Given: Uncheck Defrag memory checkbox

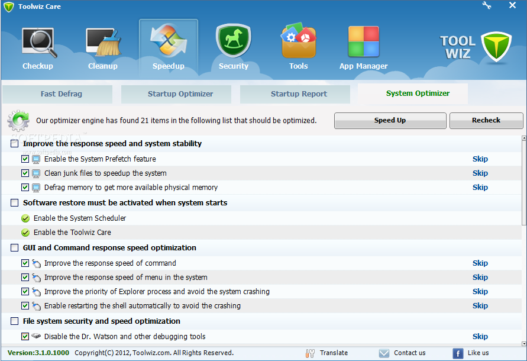Looking at the screenshot, I should [25, 187].
